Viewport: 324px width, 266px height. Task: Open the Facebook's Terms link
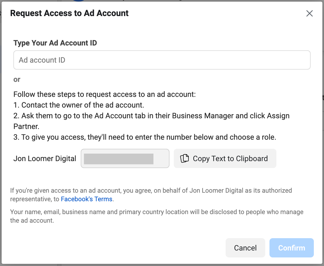coord(87,199)
